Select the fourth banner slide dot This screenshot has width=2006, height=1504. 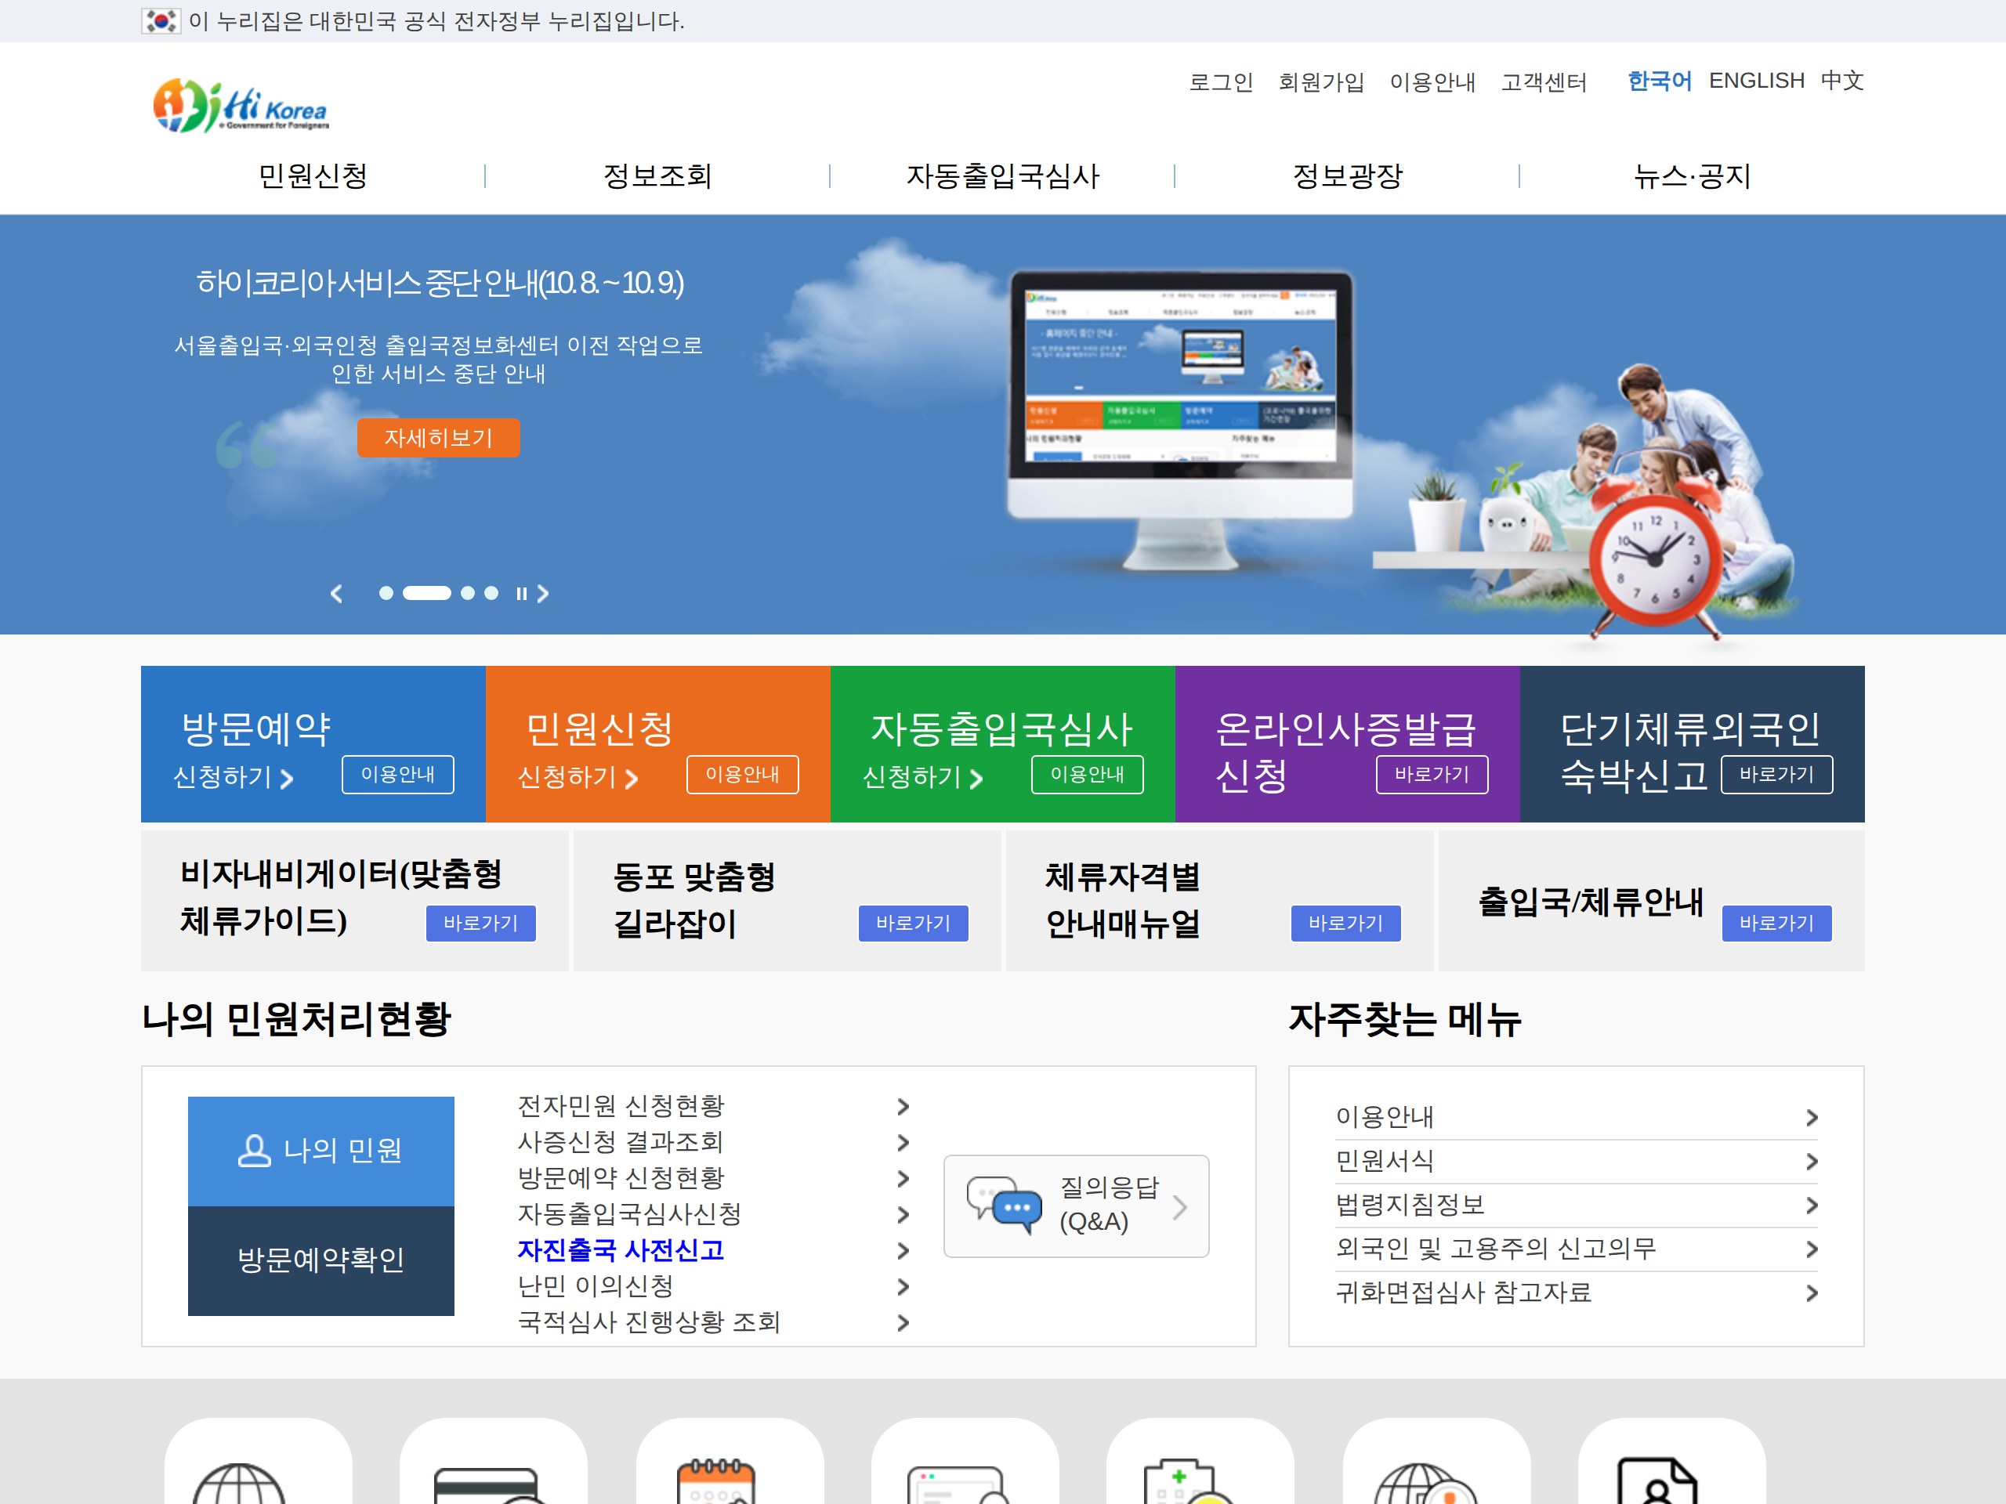[491, 593]
